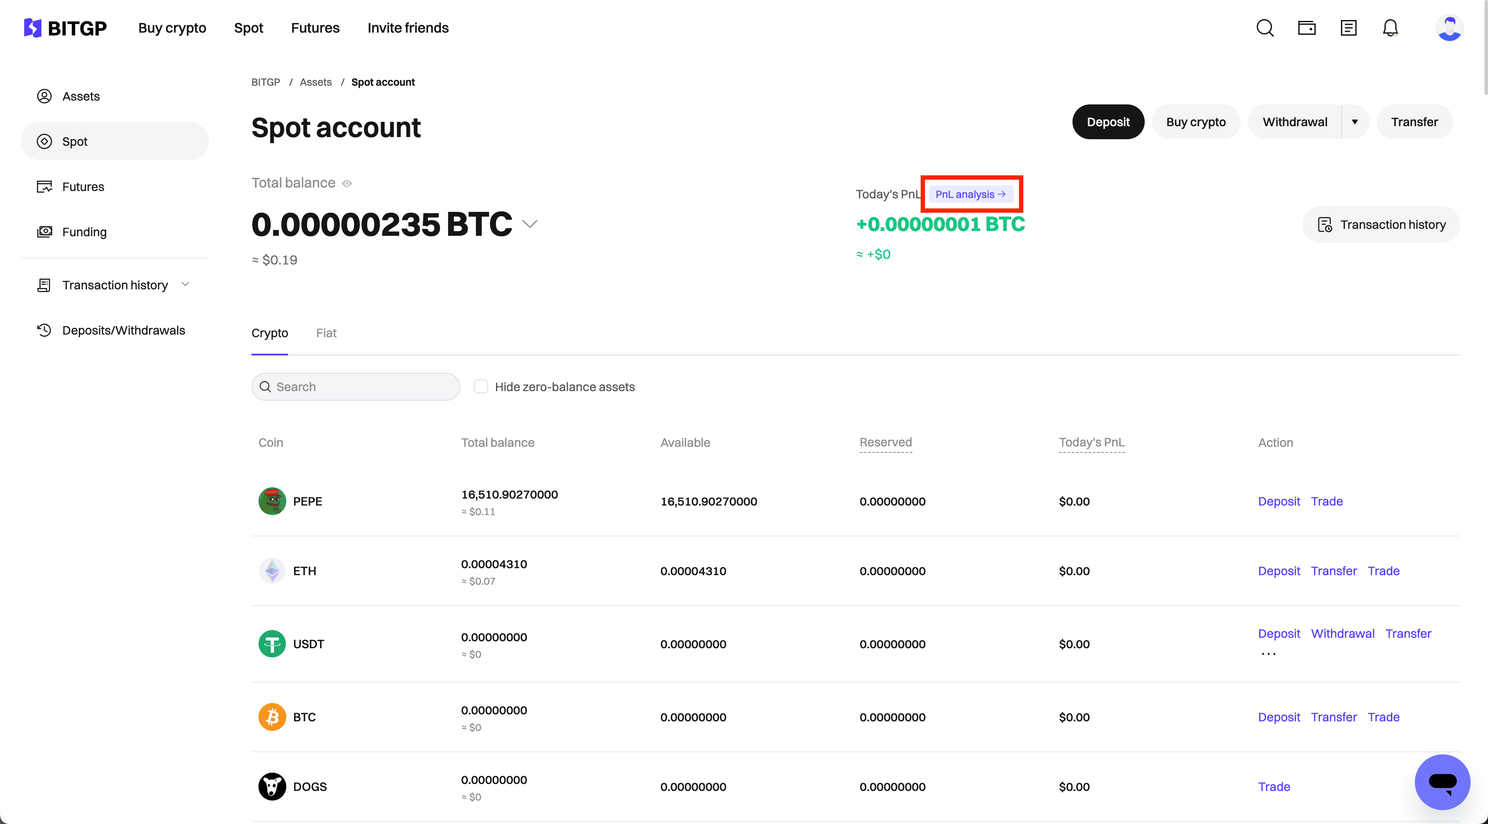Focus the coin Search field
1488x824 pixels.
coord(355,386)
